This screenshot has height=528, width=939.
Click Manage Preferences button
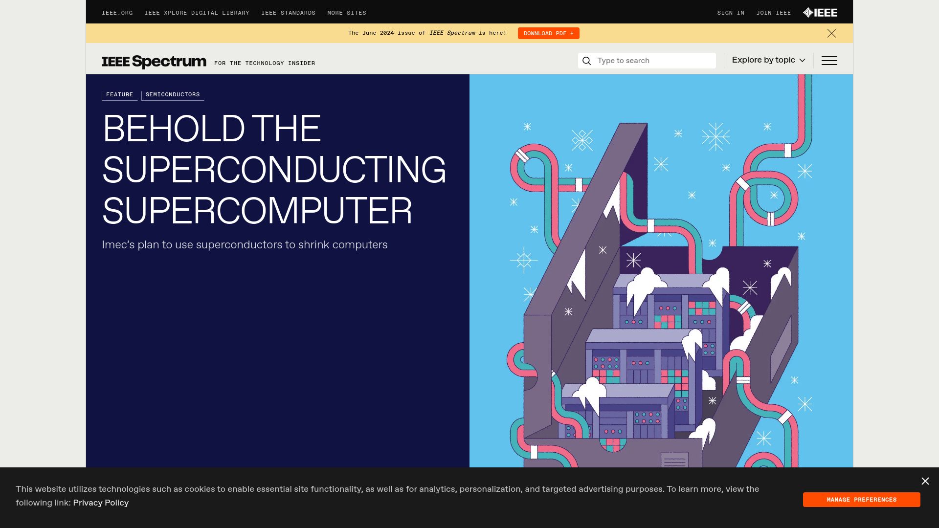[x=861, y=500]
